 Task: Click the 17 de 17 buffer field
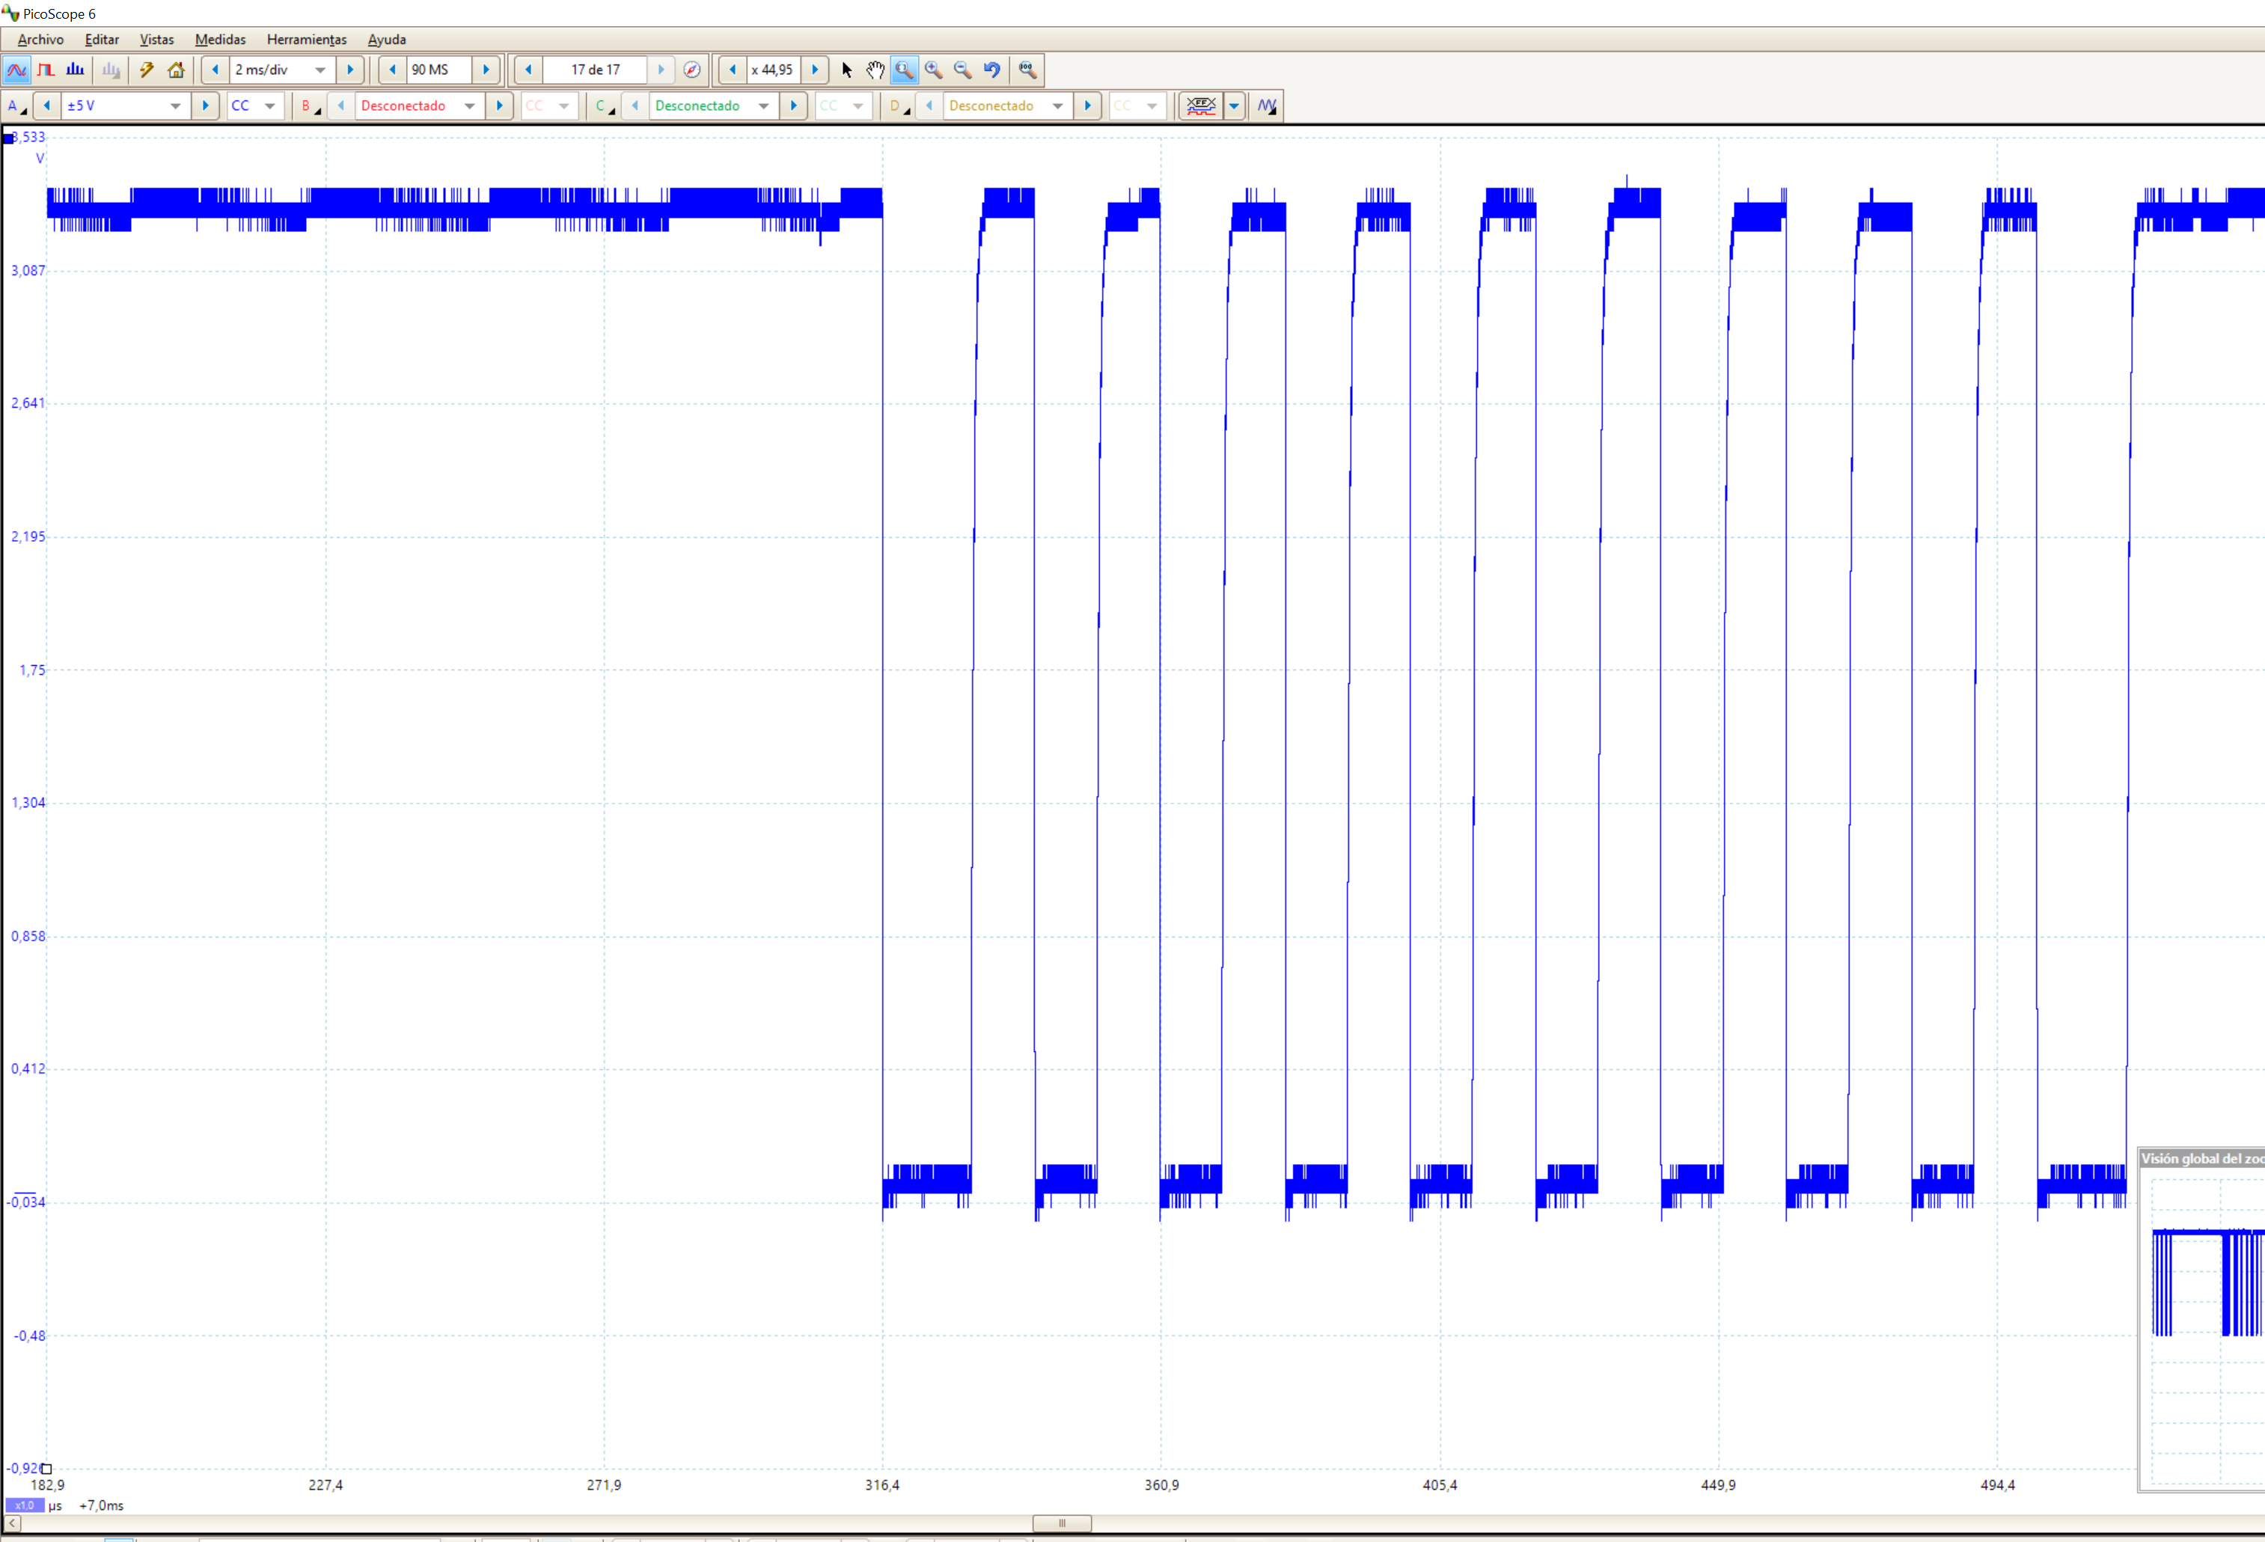click(x=595, y=70)
